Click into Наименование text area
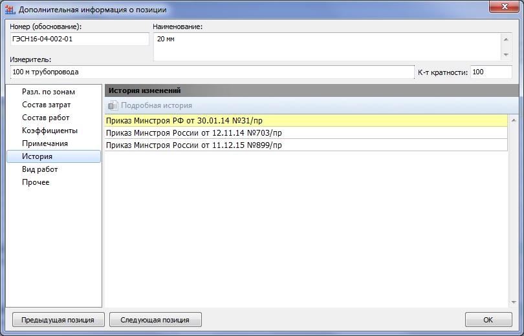Image resolution: width=524 pixels, height=336 pixels. pos(327,47)
